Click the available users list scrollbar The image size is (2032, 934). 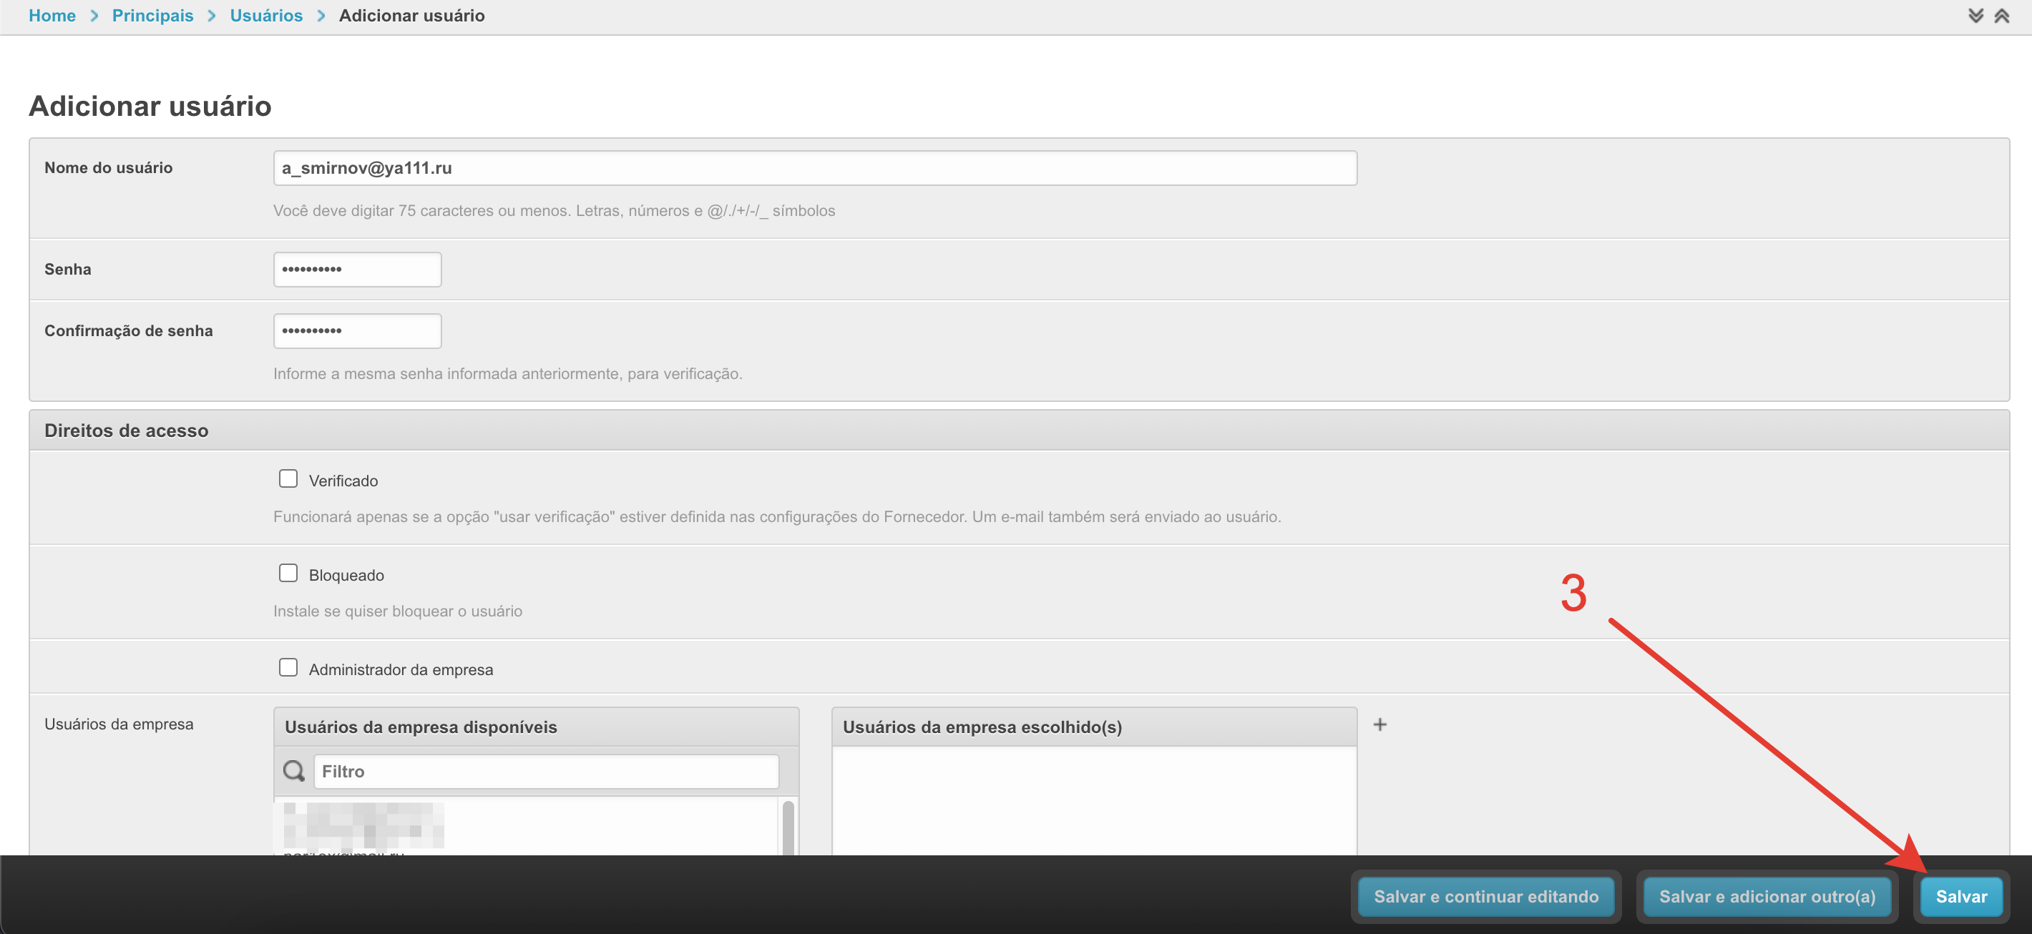(787, 827)
